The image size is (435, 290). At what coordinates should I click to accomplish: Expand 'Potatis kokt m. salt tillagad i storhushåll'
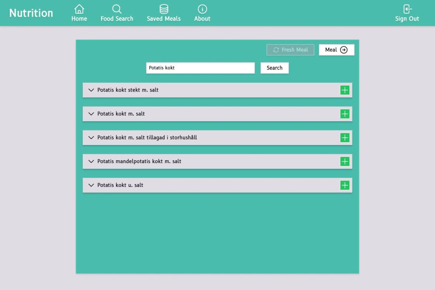[x=91, y=137]
